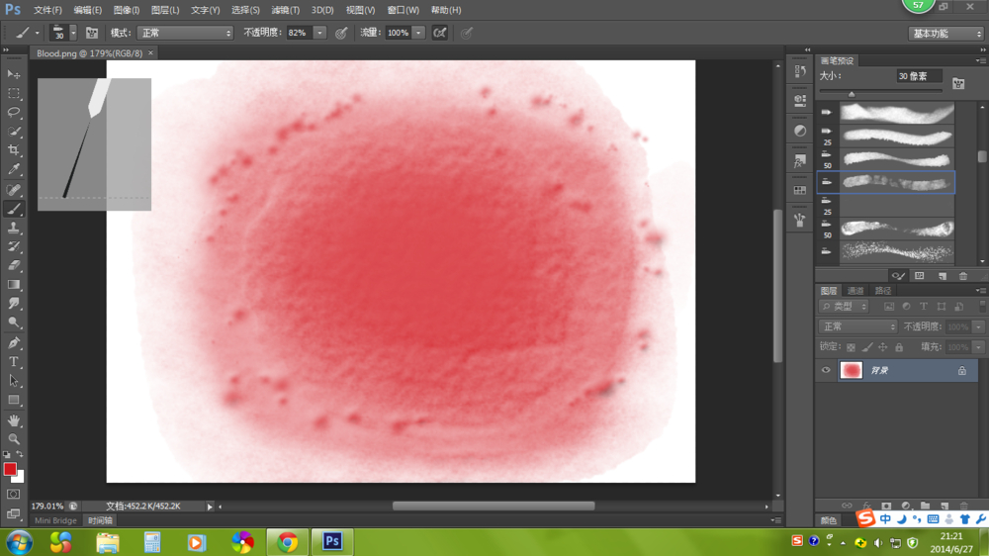Click the foreground red color swatch
Viewport: 989px width, 556px height.
click(10, 469)
